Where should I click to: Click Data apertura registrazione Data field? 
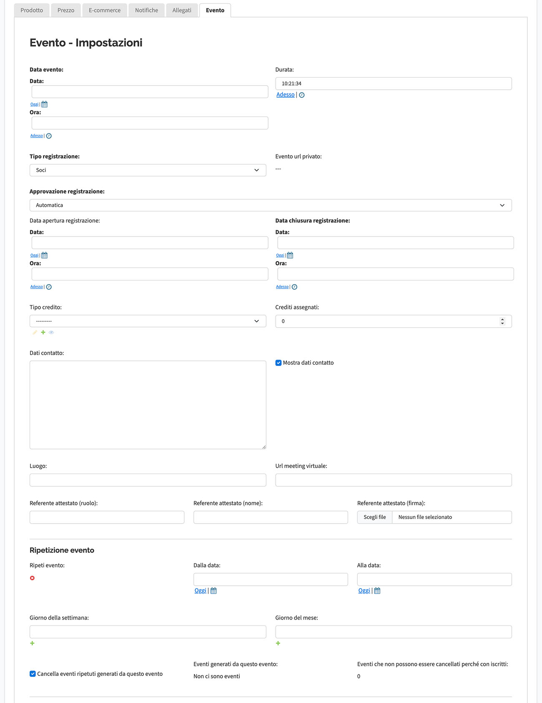click(x=150, y=243)
